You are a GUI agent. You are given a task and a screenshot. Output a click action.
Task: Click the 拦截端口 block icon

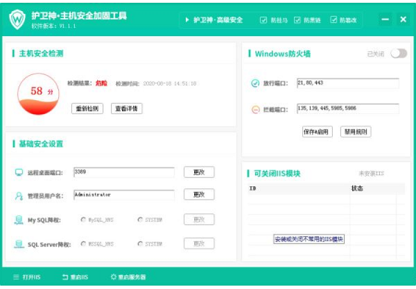click(x=255, y=109)
